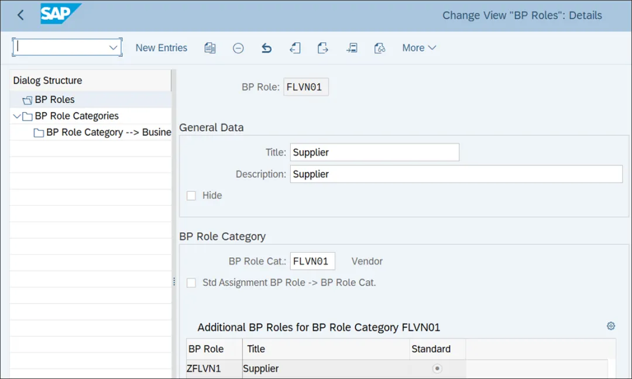Click the glasses-on-document toolbar icon
The width and height of the screenshot is (632, 379).
tap(380, 48)
